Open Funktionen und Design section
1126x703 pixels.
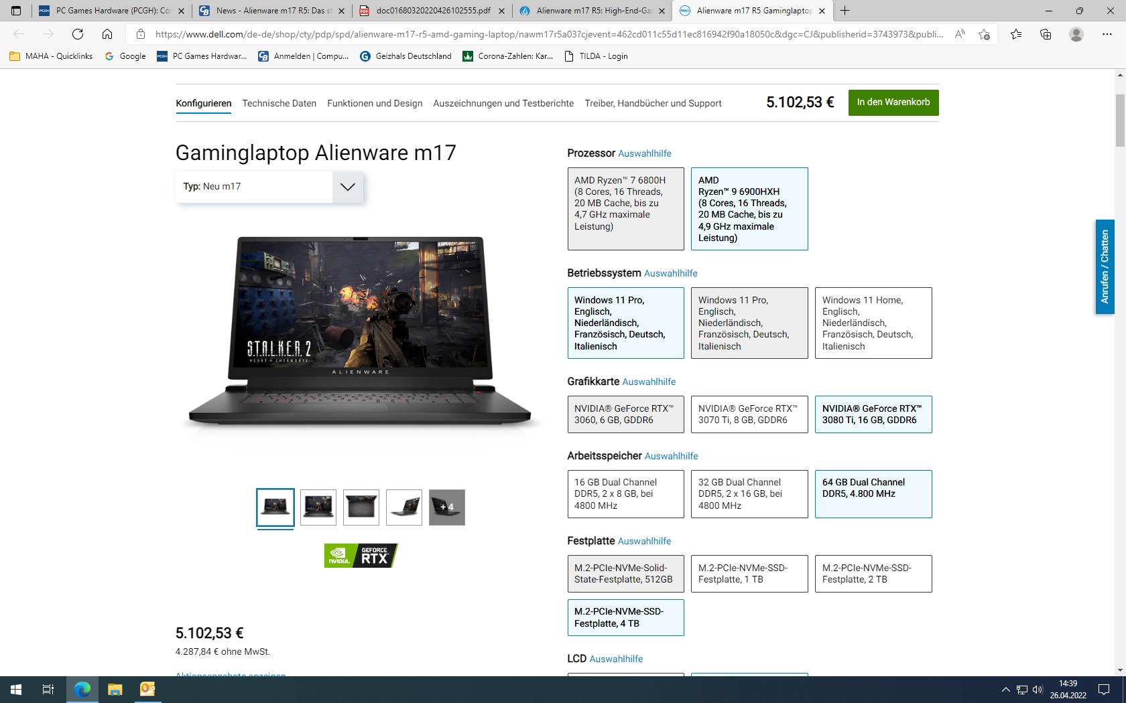pyautogui.click(x=375, y=103)
